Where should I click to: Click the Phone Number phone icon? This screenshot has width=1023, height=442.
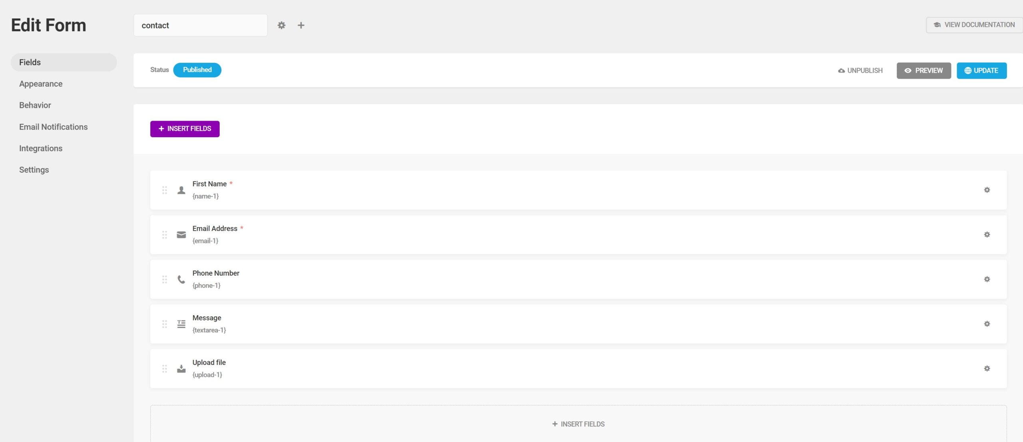[181, 279]
